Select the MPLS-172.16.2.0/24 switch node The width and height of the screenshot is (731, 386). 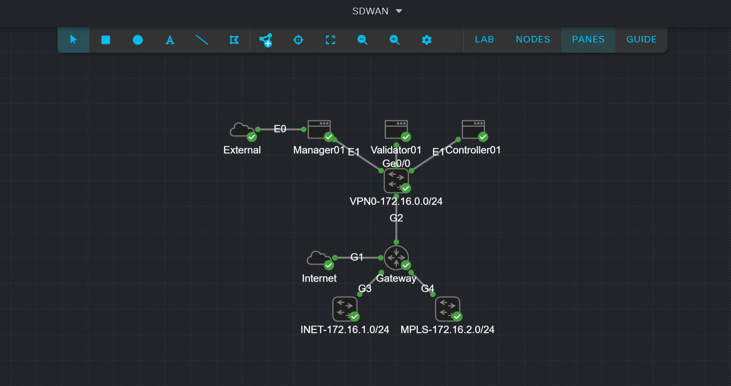(448, 309)
